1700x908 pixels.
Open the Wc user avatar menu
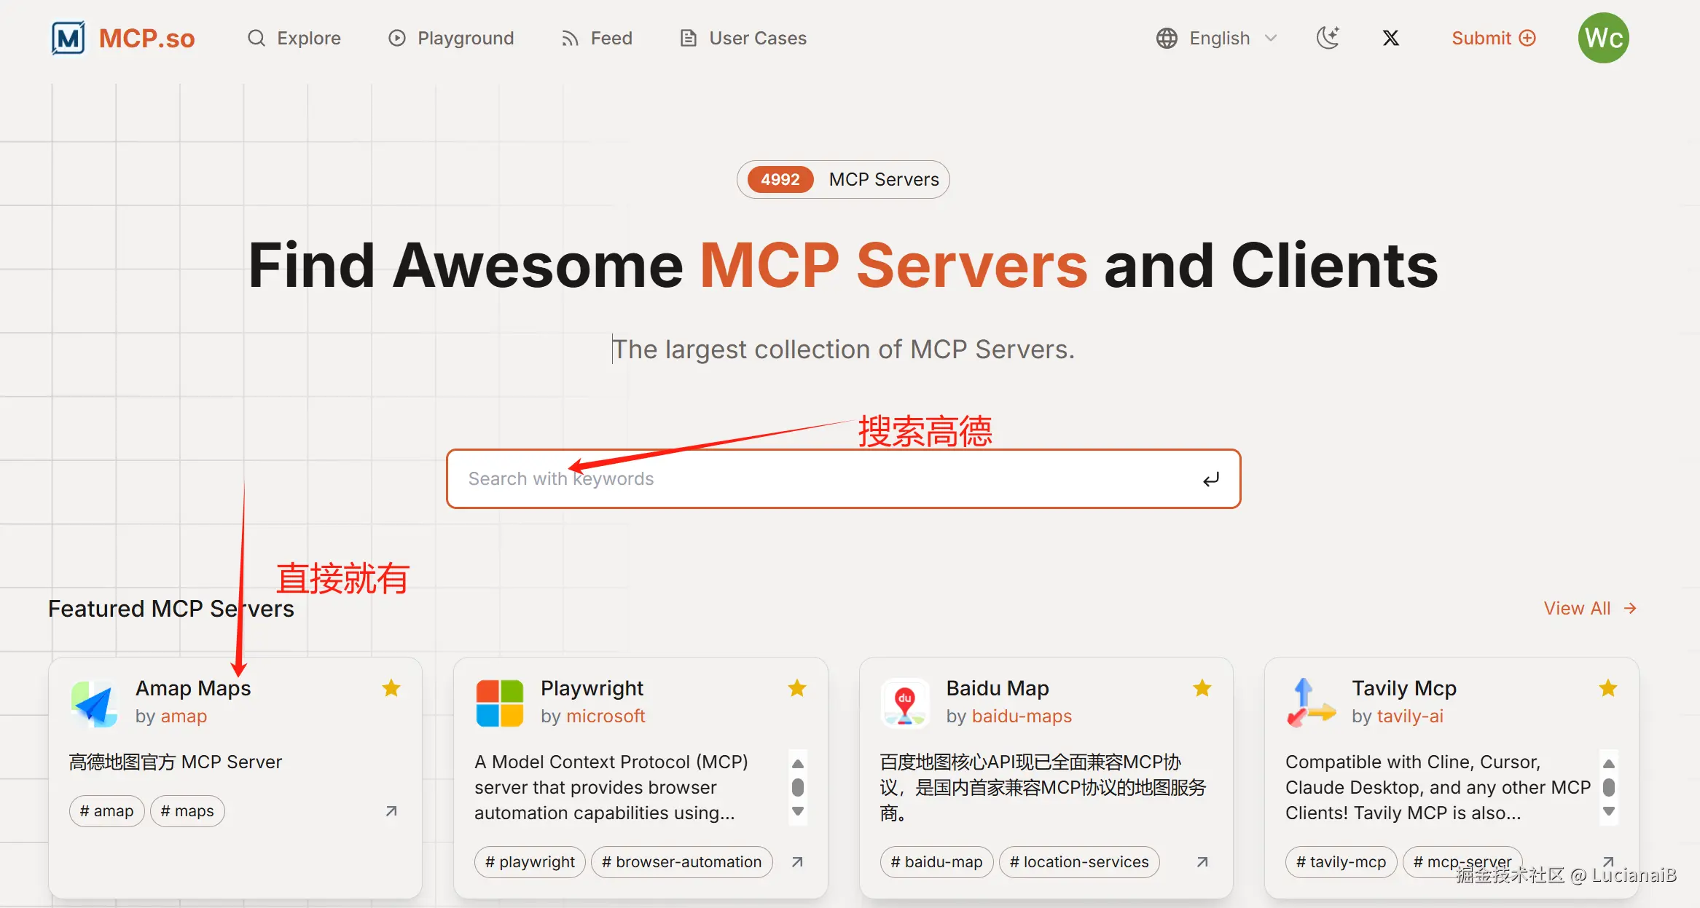(x=1603, y=38)
